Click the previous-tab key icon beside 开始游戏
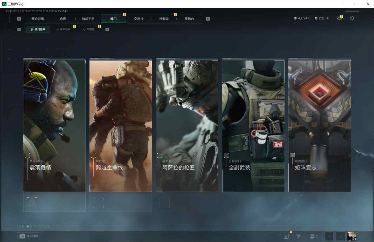The image size is (374, 242). pyautogui.click(x=19, y=19)
